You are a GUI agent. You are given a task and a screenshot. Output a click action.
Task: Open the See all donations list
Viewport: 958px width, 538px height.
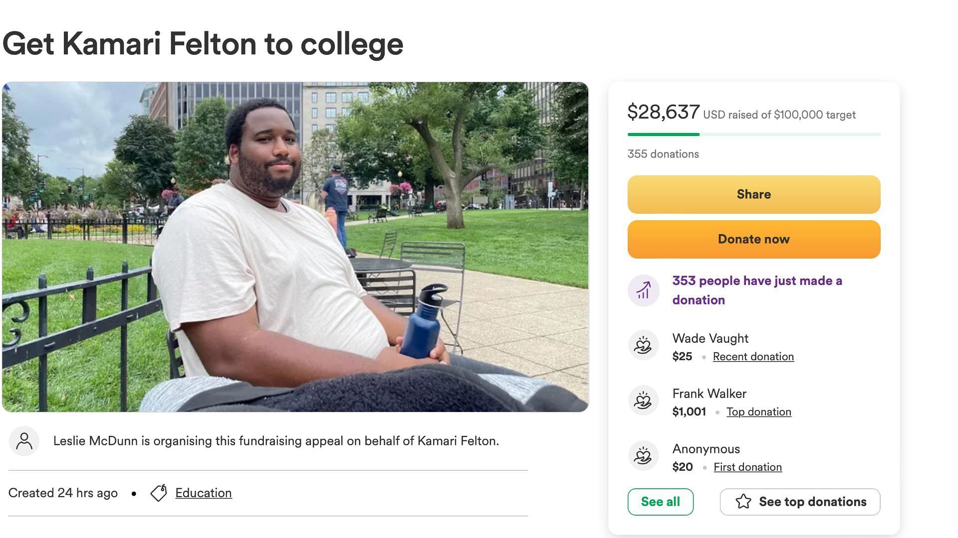point(660,502)
